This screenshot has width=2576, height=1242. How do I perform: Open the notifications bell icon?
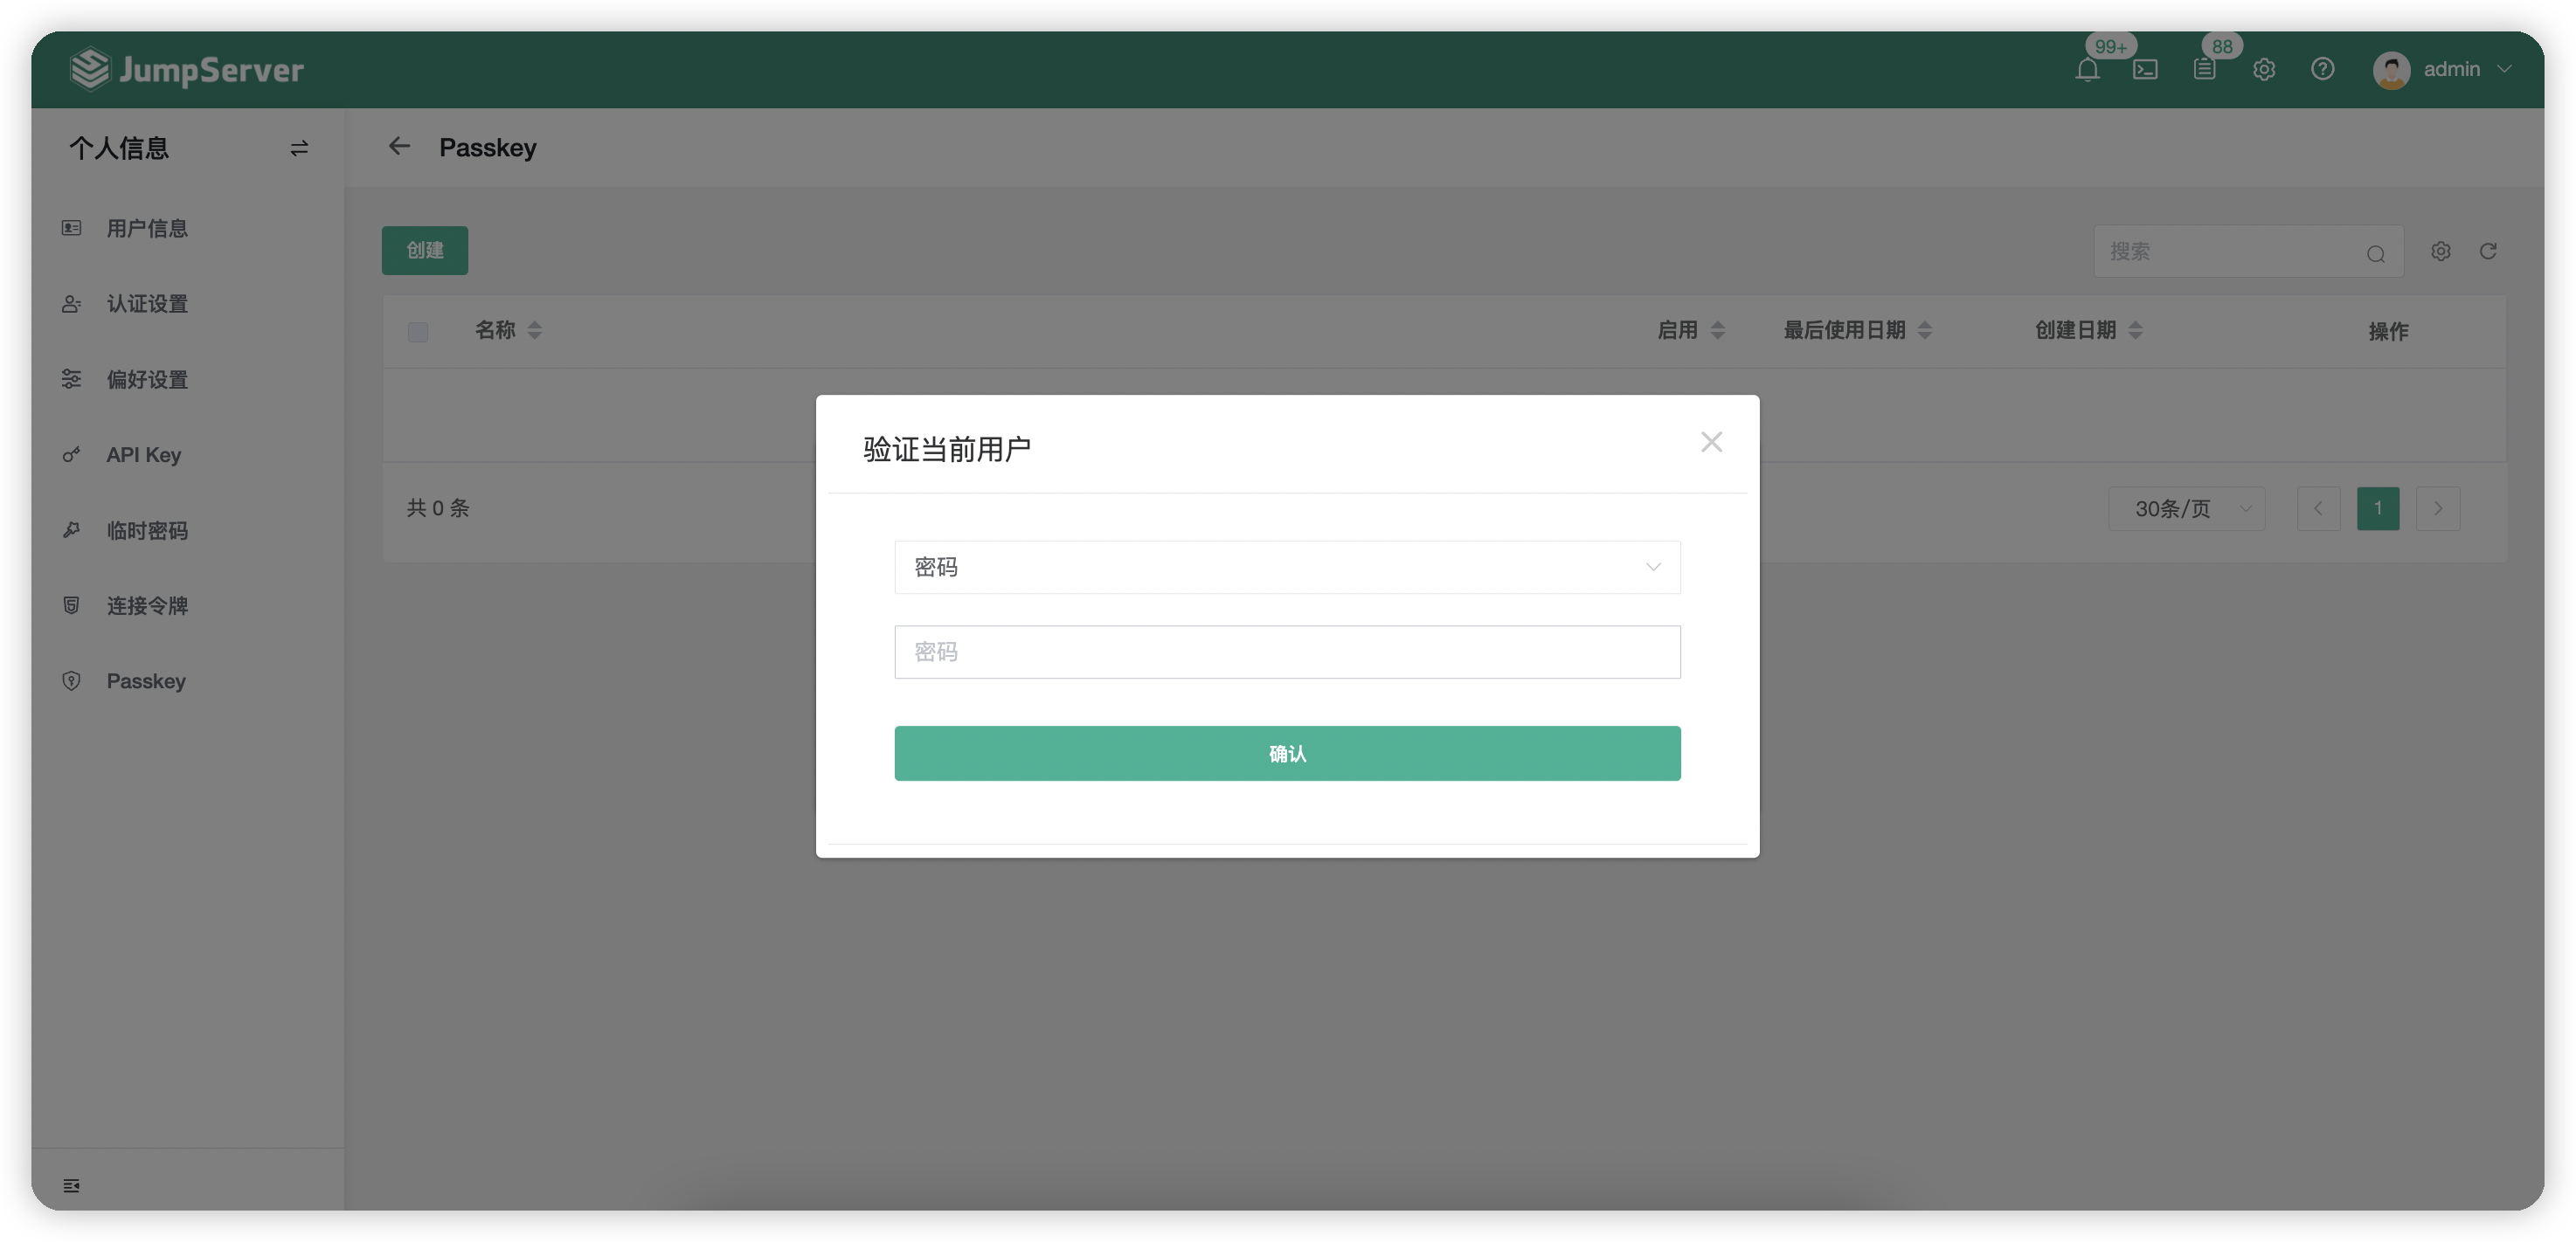pyautogui.click(x=2087, y=70)
